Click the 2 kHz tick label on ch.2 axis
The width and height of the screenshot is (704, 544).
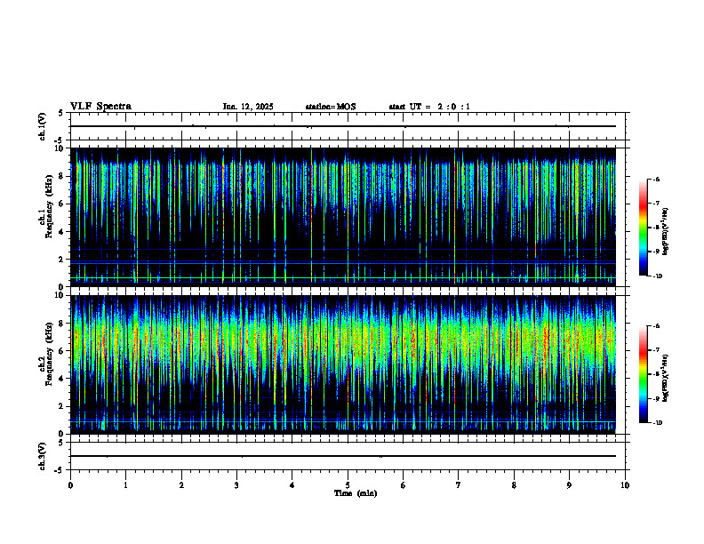(x=62, y=406)
